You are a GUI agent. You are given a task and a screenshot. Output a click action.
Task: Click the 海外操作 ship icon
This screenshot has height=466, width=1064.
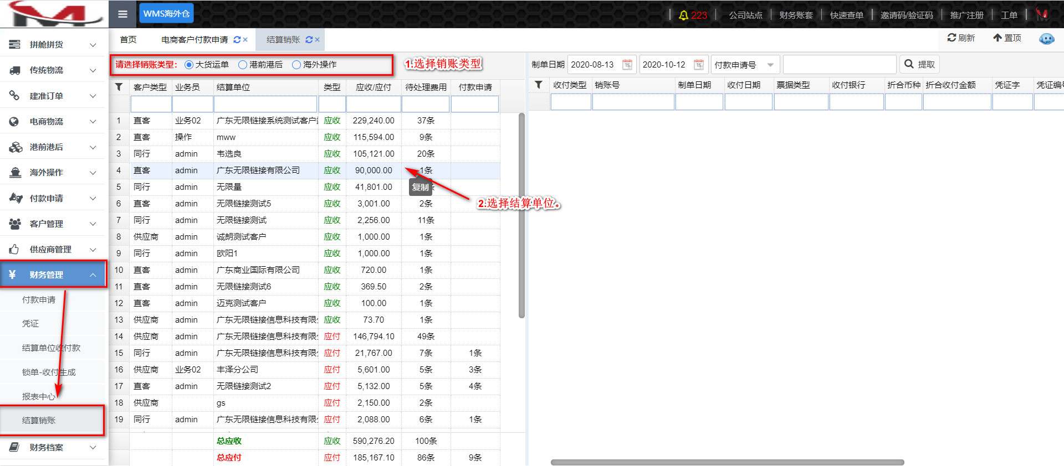16,172
